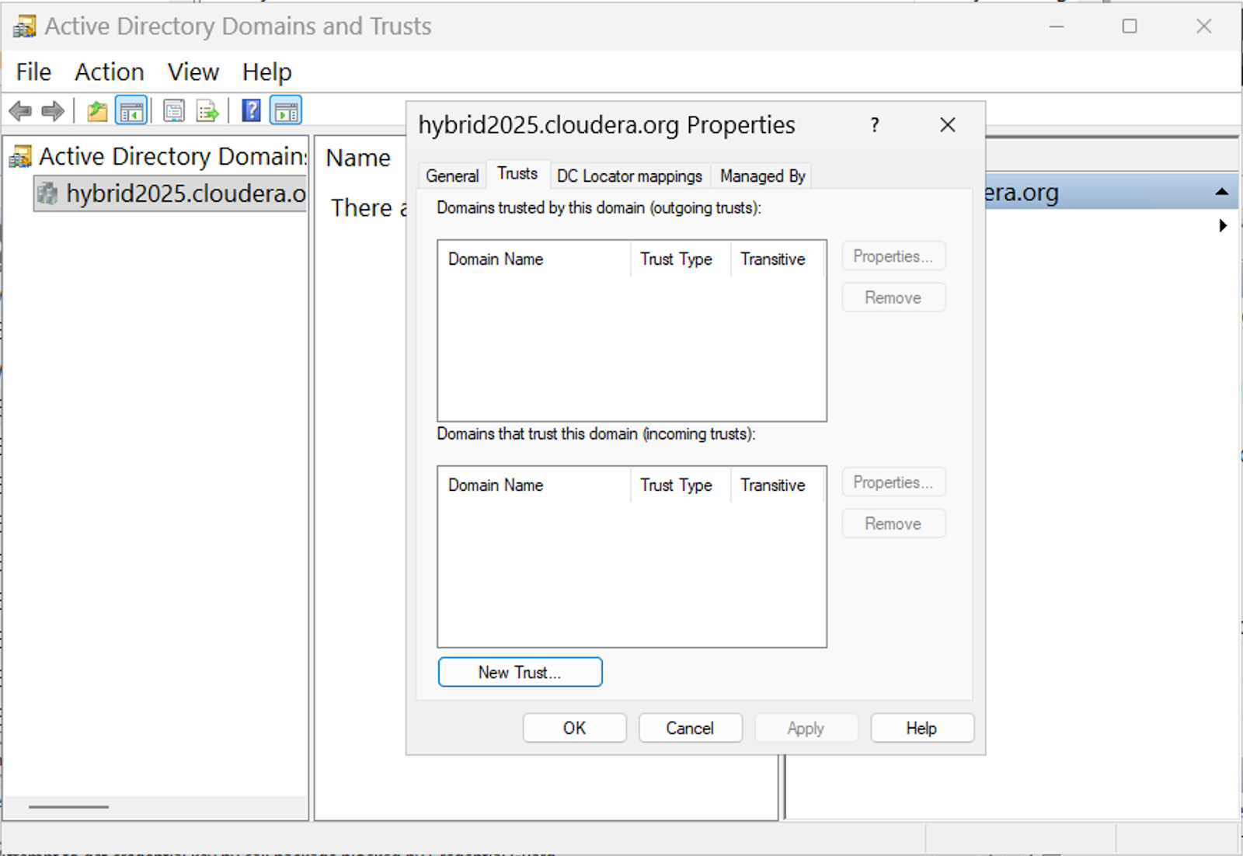This screenshot has width=1243, height=856.
Task: Close the hybrid2025.cloudera.org Properties dialog
Action: coord(948,125)
